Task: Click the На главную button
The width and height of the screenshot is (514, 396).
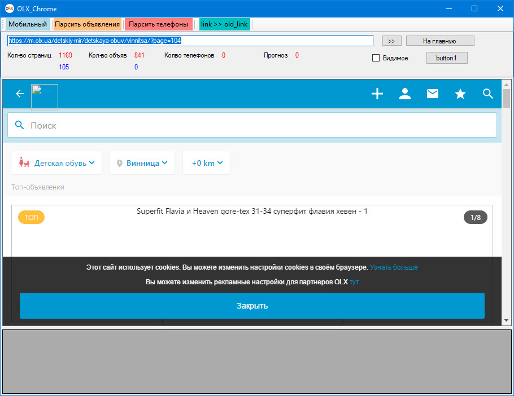Action: point(440,41)
